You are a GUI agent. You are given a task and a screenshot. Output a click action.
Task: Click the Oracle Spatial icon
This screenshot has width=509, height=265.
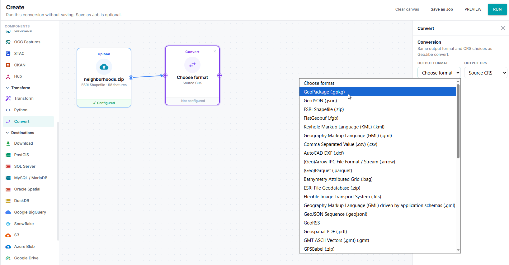tap(8, 189)
